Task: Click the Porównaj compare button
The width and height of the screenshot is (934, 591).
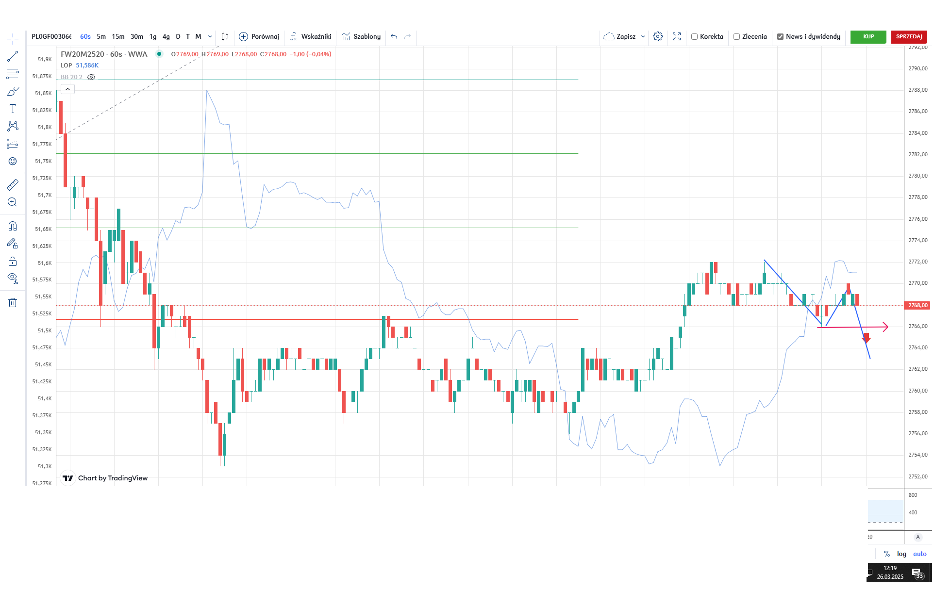Action: click(259, 36)
